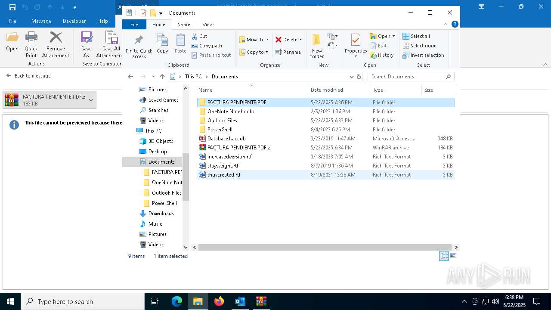Click Copy path in the ribbon

click(x=207, y=46)
